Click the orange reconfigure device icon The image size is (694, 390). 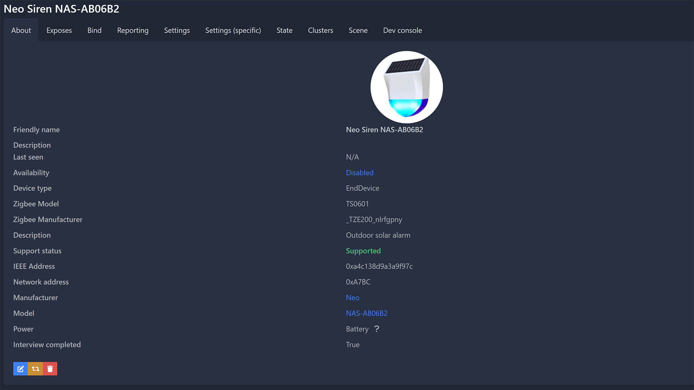pyautogui.click(x=35, y=369)
